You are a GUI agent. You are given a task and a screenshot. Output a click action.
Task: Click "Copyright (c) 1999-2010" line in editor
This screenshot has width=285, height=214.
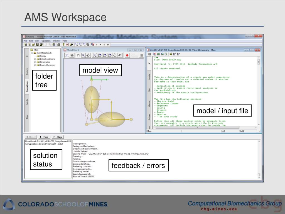(186, 64)
